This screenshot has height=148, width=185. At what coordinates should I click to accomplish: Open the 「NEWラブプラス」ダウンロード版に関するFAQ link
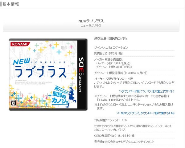[x=145, y=113]
